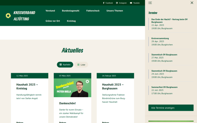Click the Peter Biela Dankeschön image
Screen dimensions: 197x123
[x=73, y=88]
